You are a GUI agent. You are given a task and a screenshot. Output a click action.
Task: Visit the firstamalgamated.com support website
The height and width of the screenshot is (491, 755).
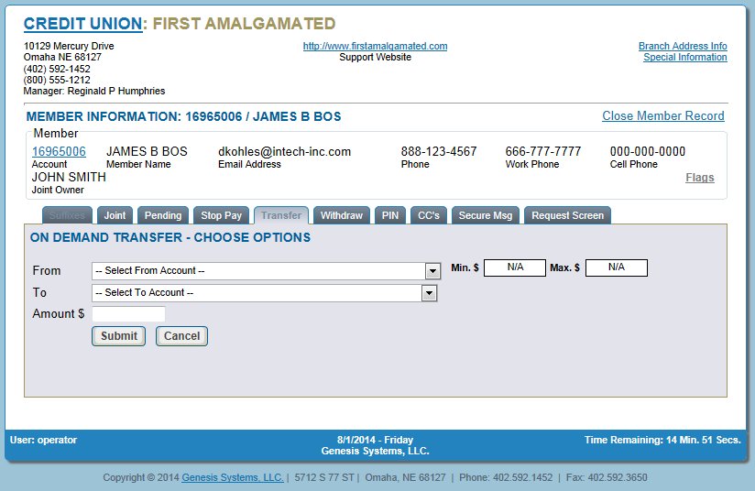375,47
